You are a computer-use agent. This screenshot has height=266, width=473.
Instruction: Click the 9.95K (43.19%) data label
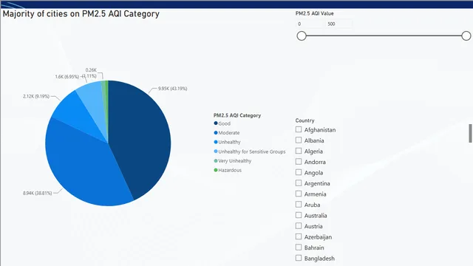tap(172, 89)
